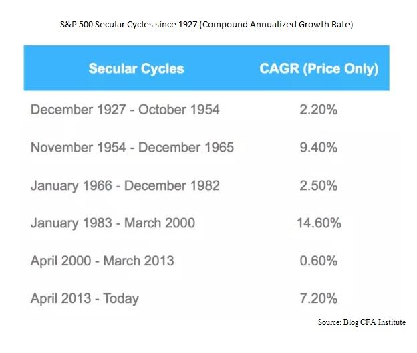Click the 14.60% CAGR value

click(x=319, y=223)
